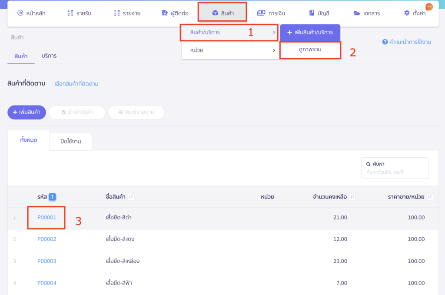Switch to the บริการ tab

(49, 56)
